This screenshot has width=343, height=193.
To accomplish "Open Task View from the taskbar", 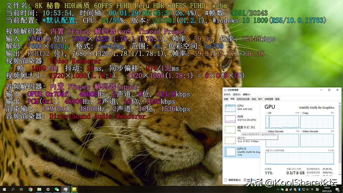I will click(22, 189).
